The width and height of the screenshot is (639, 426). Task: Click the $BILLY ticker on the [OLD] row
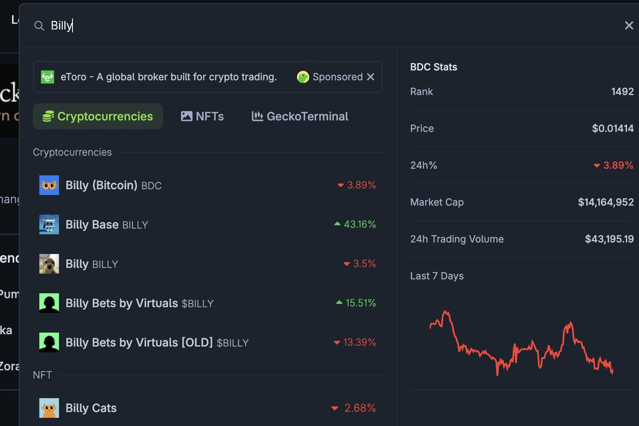tap(233, 343)
